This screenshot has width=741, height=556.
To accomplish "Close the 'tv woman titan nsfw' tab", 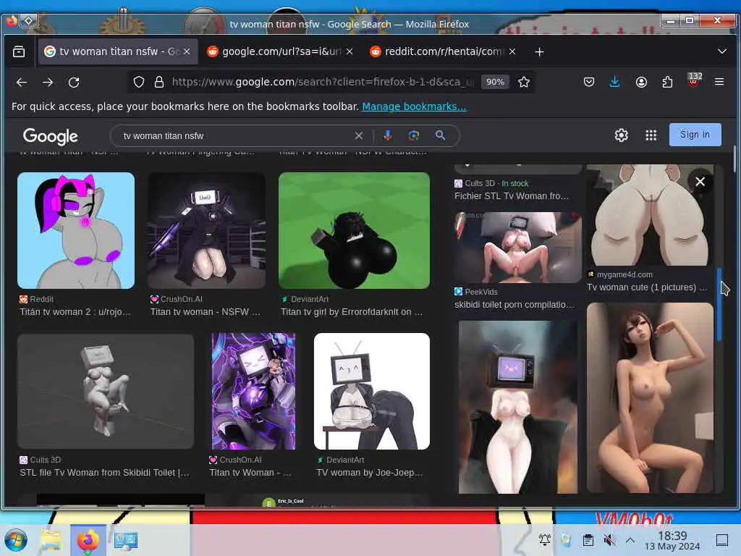I will (187, 51).
